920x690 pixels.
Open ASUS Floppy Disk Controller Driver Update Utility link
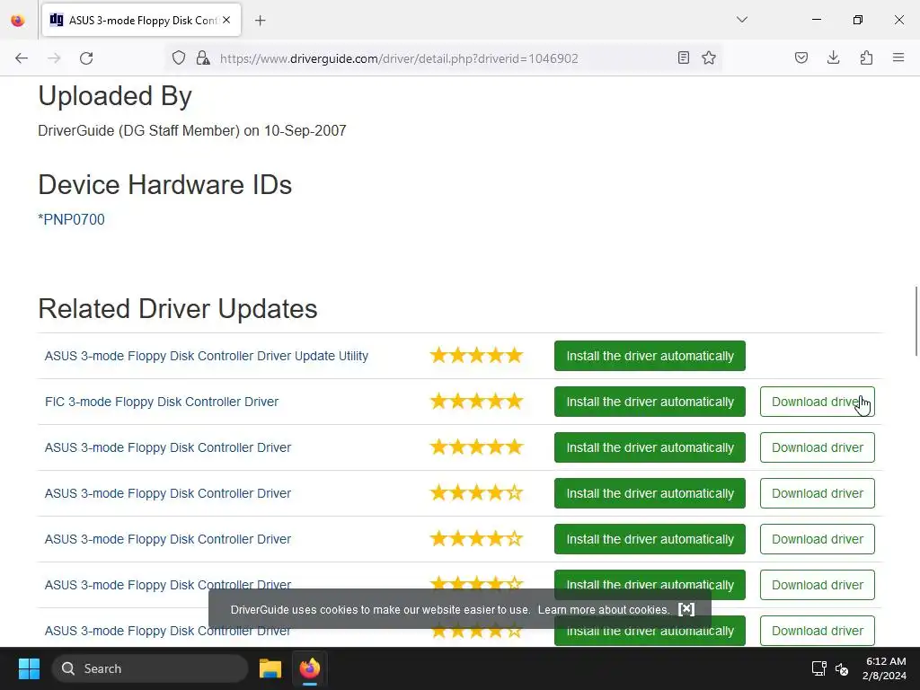(x=207, y=356)
